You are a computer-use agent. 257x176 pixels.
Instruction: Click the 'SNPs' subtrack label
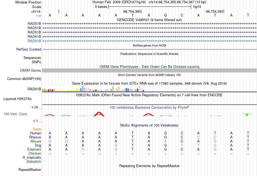[37, 62]
